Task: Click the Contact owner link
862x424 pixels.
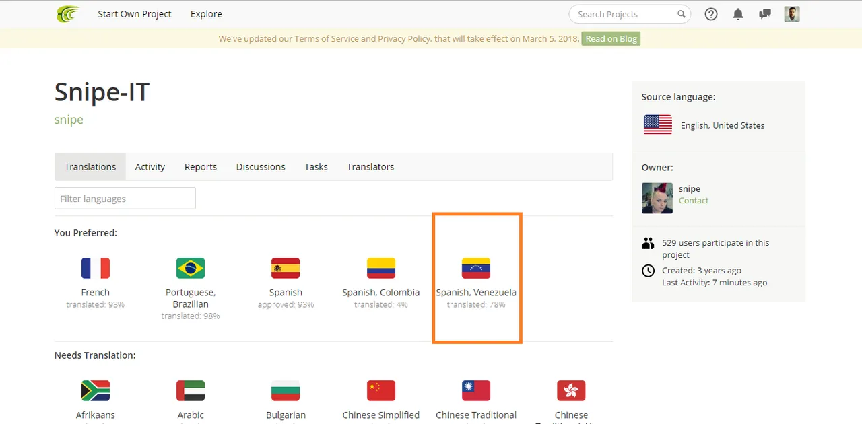Action: (694, 201)
